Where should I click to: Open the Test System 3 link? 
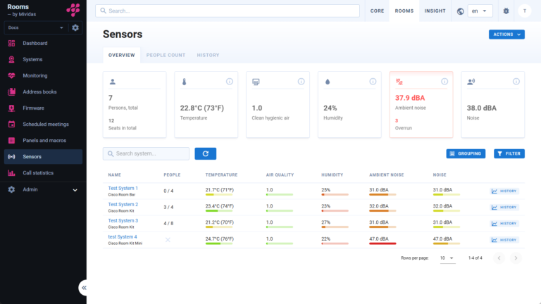[123, 220]
